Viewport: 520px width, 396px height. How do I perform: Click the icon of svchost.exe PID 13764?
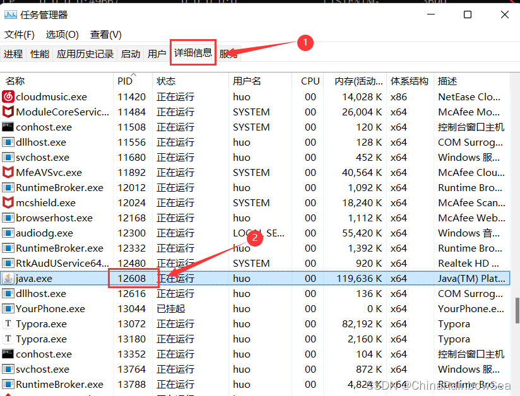pos(8,369)
